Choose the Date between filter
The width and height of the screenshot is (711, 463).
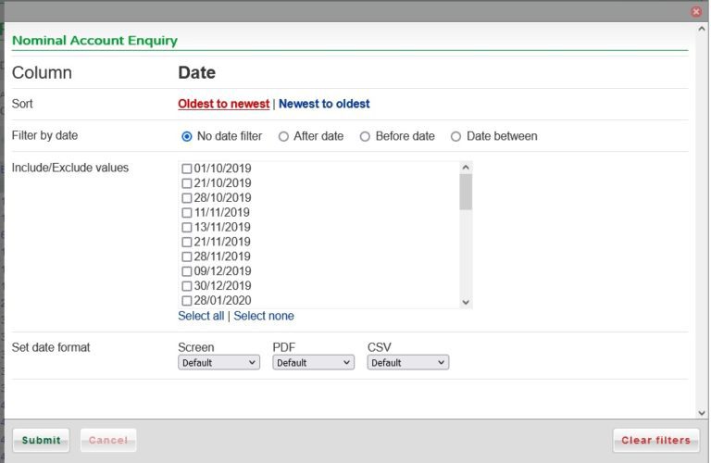click(x=455, y=136)
